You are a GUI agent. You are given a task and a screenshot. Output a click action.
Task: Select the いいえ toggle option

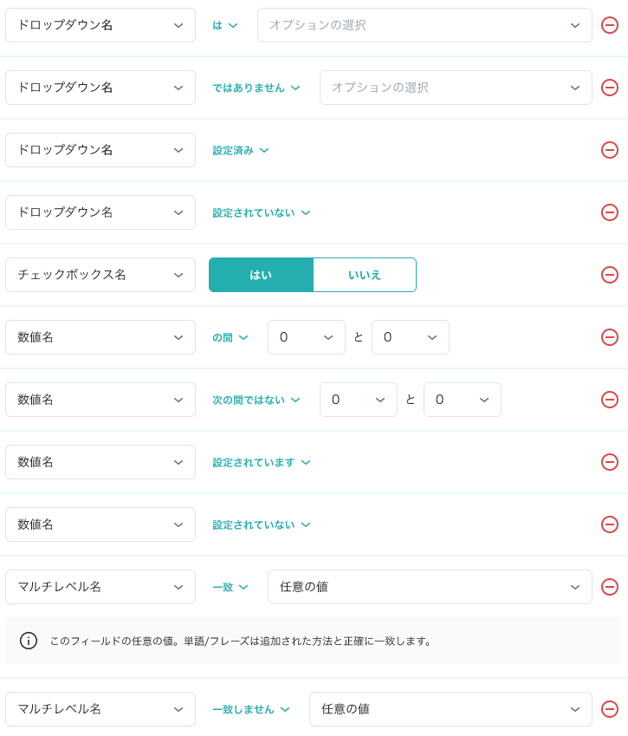pyautogui.click(x=365, y=275)
